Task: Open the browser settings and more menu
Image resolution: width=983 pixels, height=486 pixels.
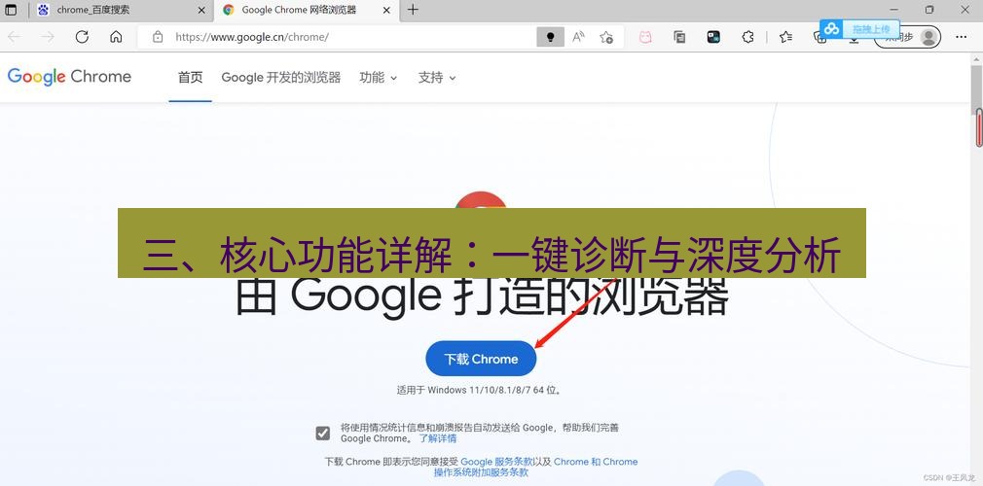Action: click(961, 37)
